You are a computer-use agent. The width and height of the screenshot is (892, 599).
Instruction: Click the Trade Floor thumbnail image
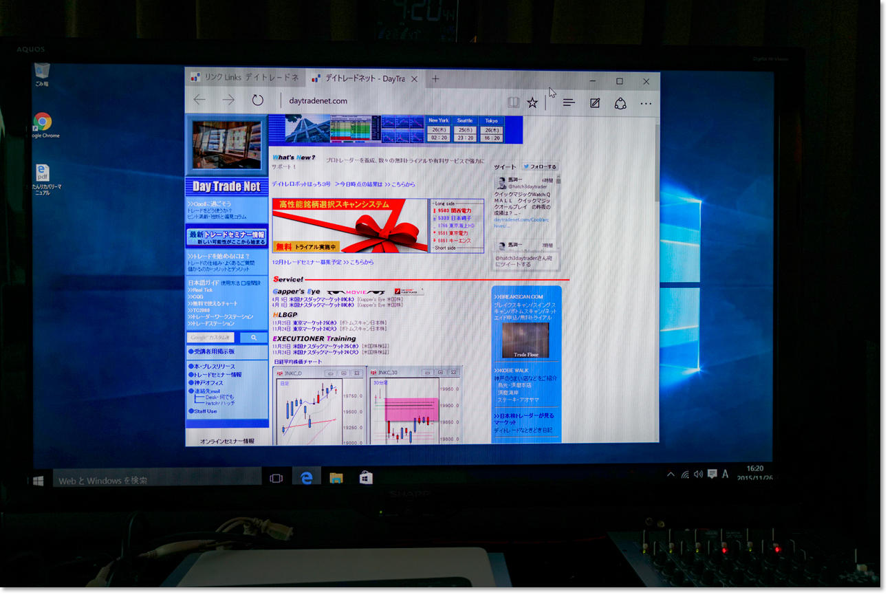[x=526, y=340]
